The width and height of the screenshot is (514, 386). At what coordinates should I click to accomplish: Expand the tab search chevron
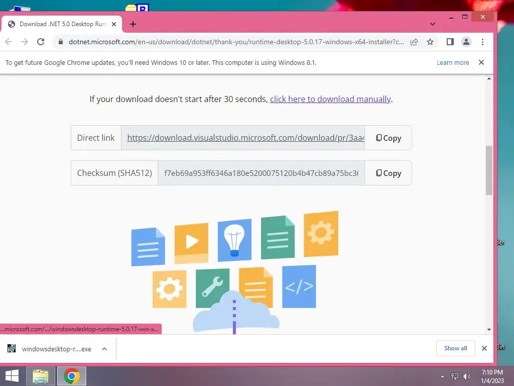[x=433, y=24]
